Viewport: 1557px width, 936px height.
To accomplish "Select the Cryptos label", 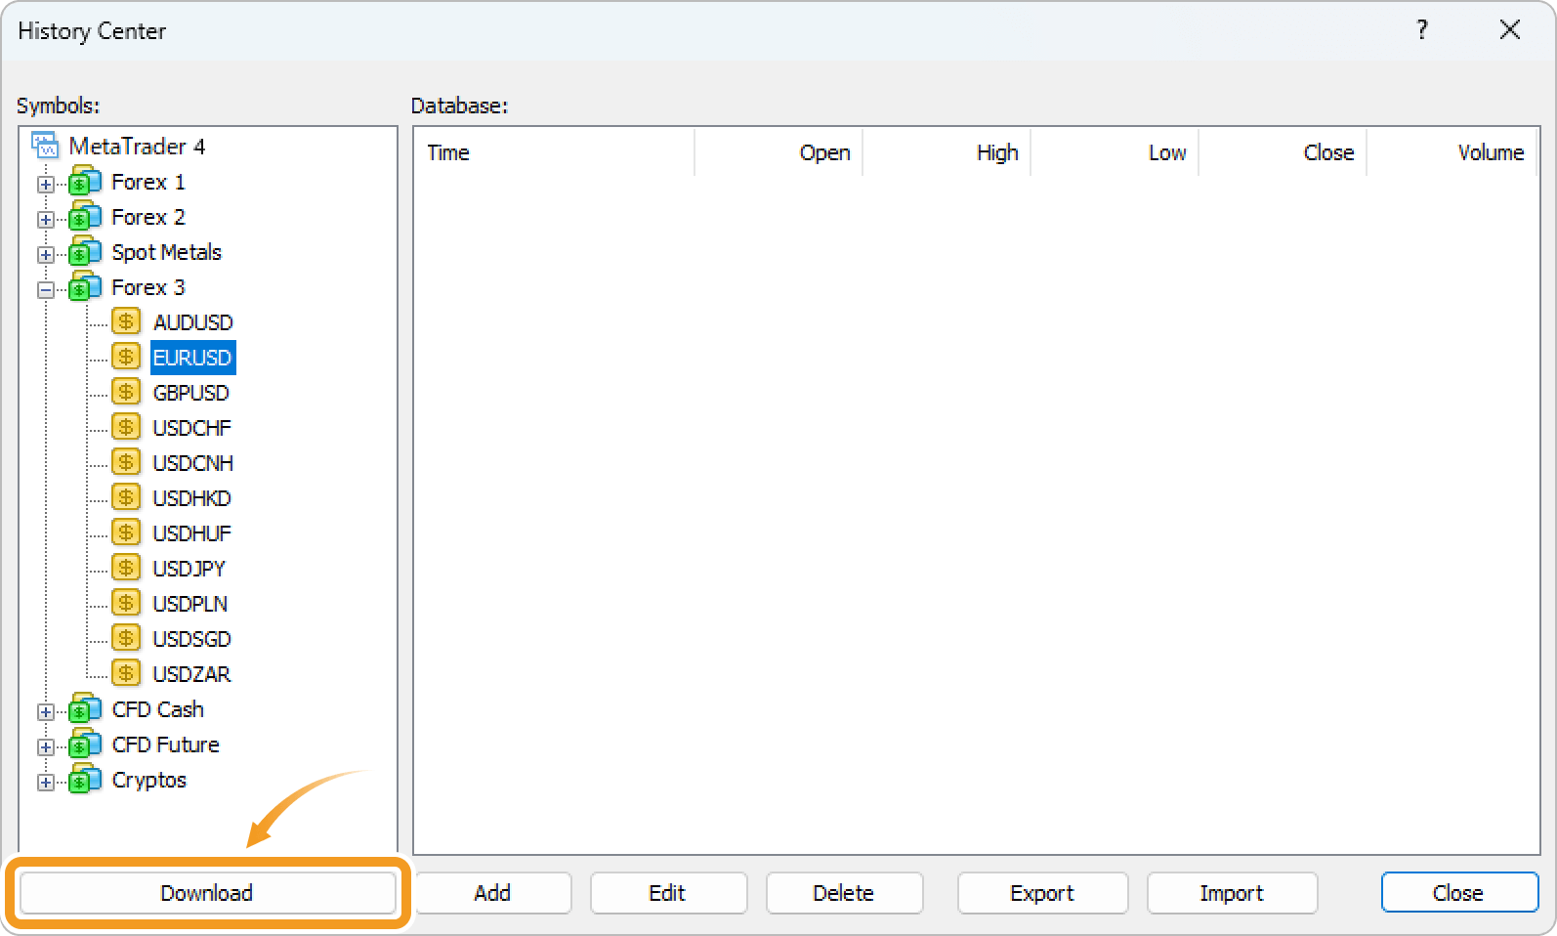I will coord(149,780).
